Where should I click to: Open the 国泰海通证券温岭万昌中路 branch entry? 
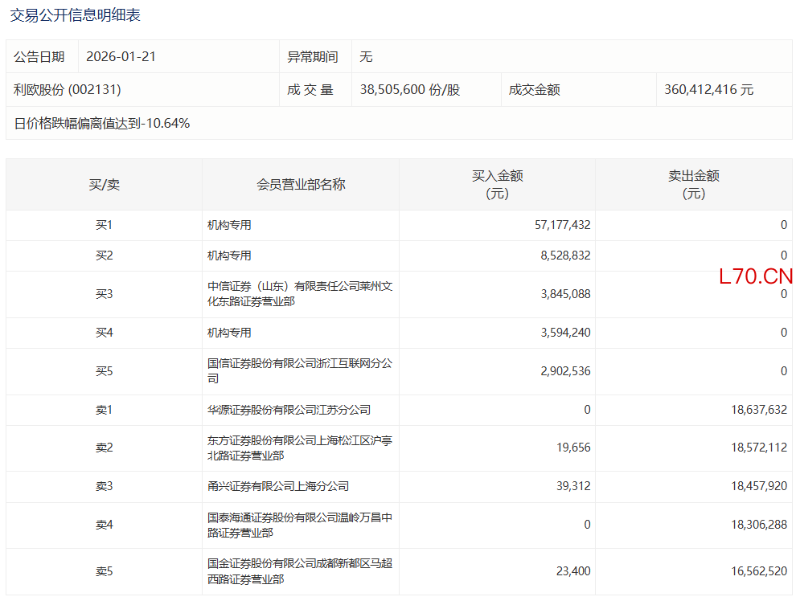point(299,525)
